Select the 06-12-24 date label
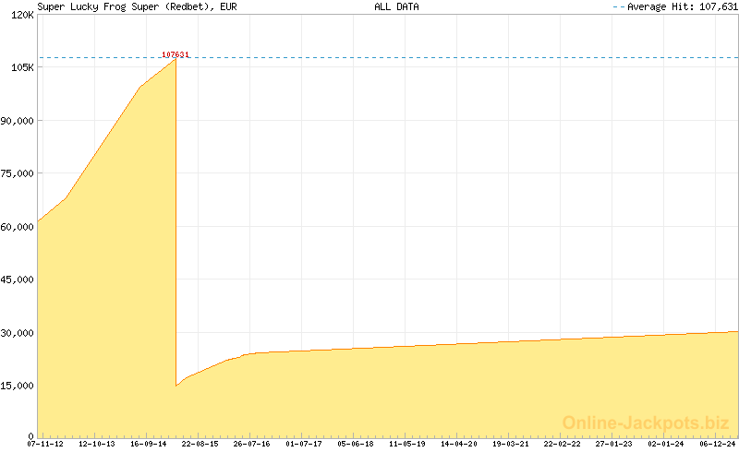Viewport: 739px width, 452px height. (x=717, y=444)
